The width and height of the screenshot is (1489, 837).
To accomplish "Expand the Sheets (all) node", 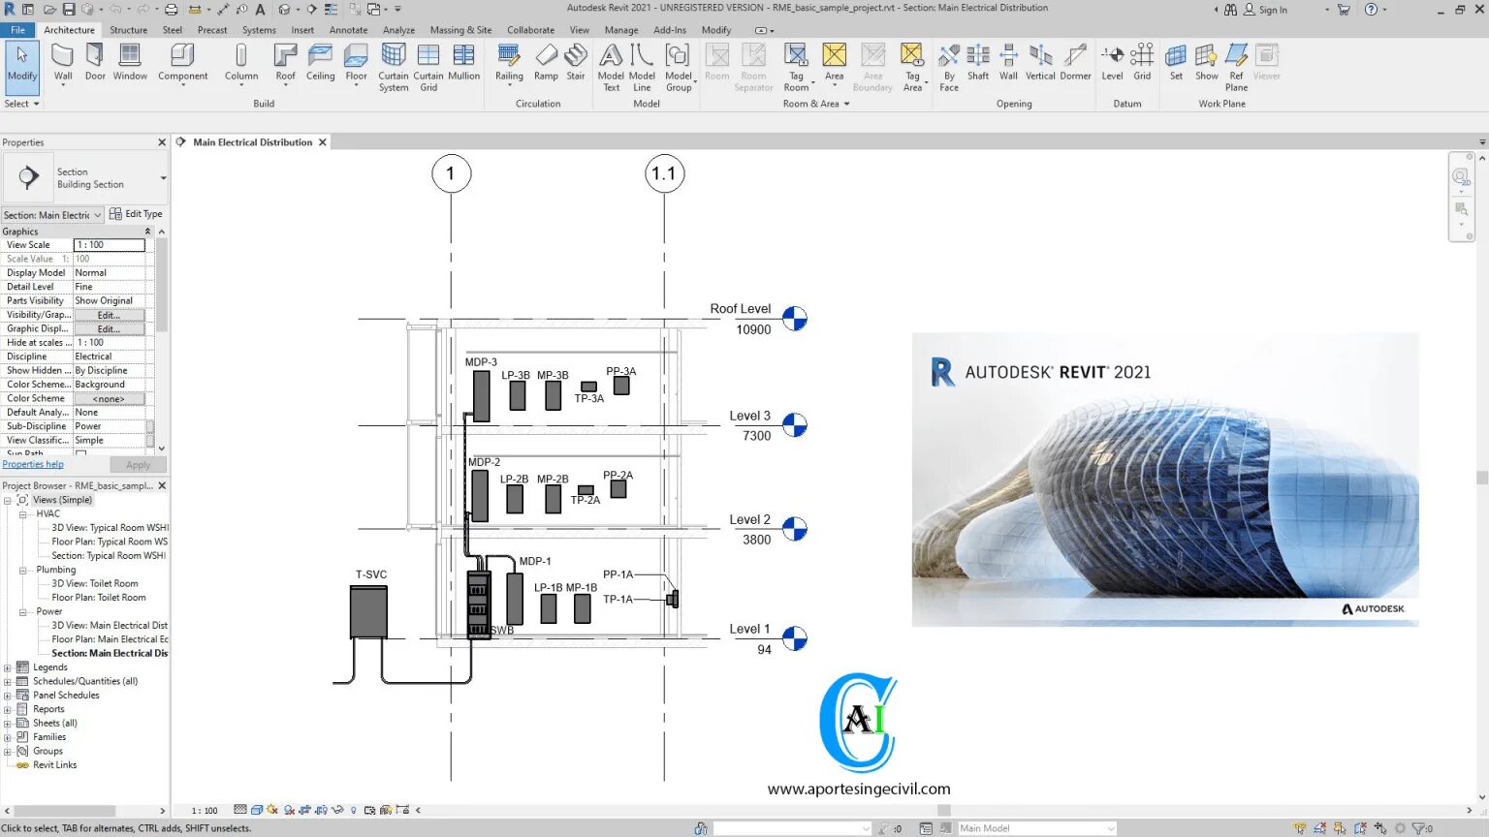I will [8, 724].
